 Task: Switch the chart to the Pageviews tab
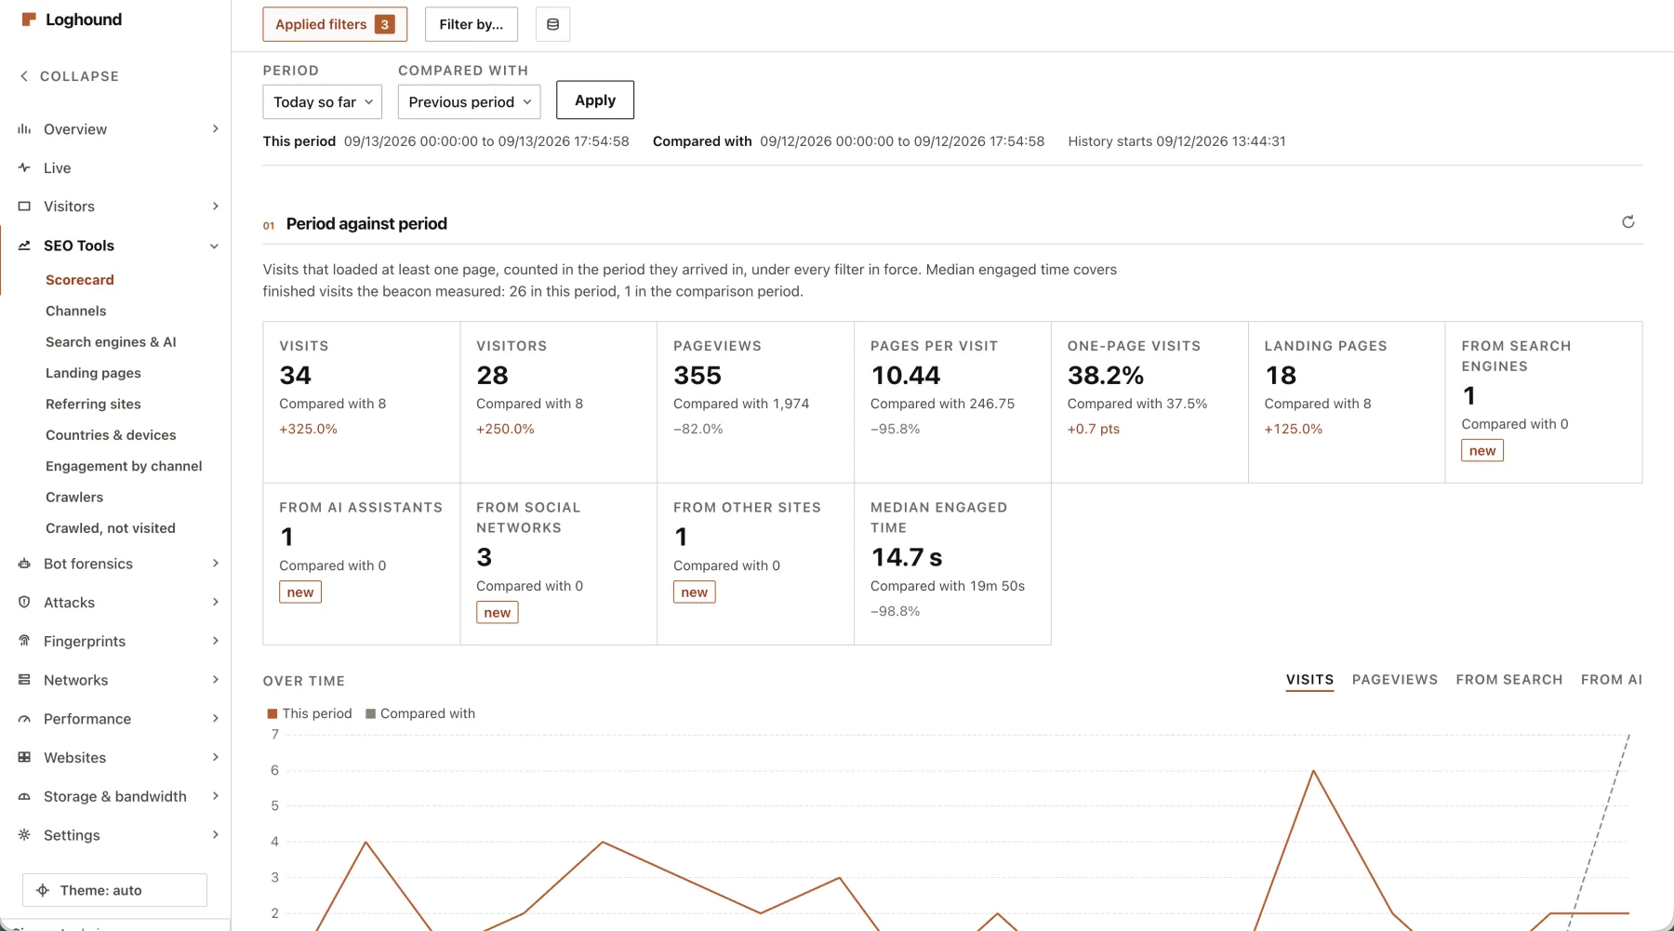pos(1395,680)
